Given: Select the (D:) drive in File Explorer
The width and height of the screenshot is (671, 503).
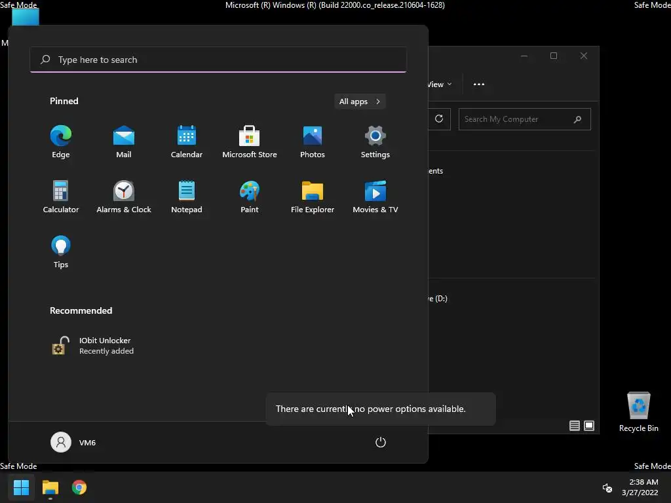Looking at the screenshot, I should (x=438, y=299).
